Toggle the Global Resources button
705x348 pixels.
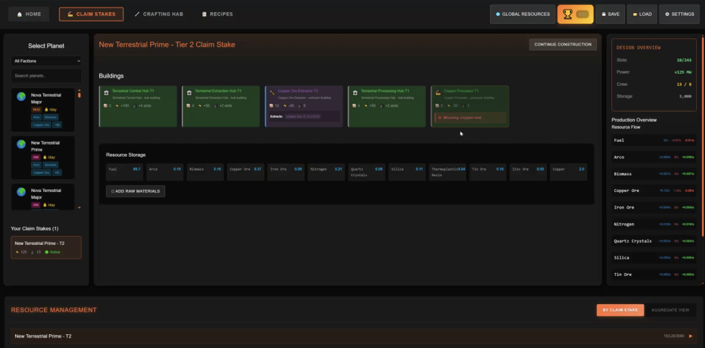(x=523, y=14)
